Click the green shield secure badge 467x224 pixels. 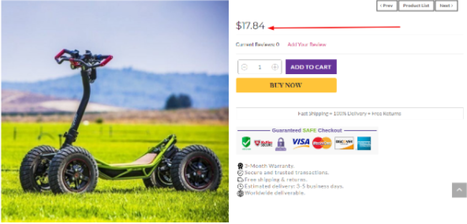click(x=246, y=143)
